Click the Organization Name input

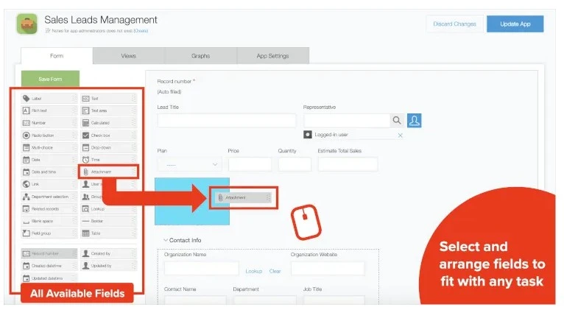point(202,268)
